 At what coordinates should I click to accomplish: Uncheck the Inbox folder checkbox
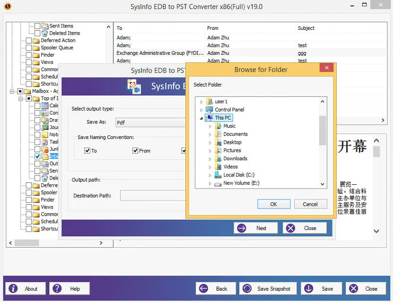click(x=37, y=156)
